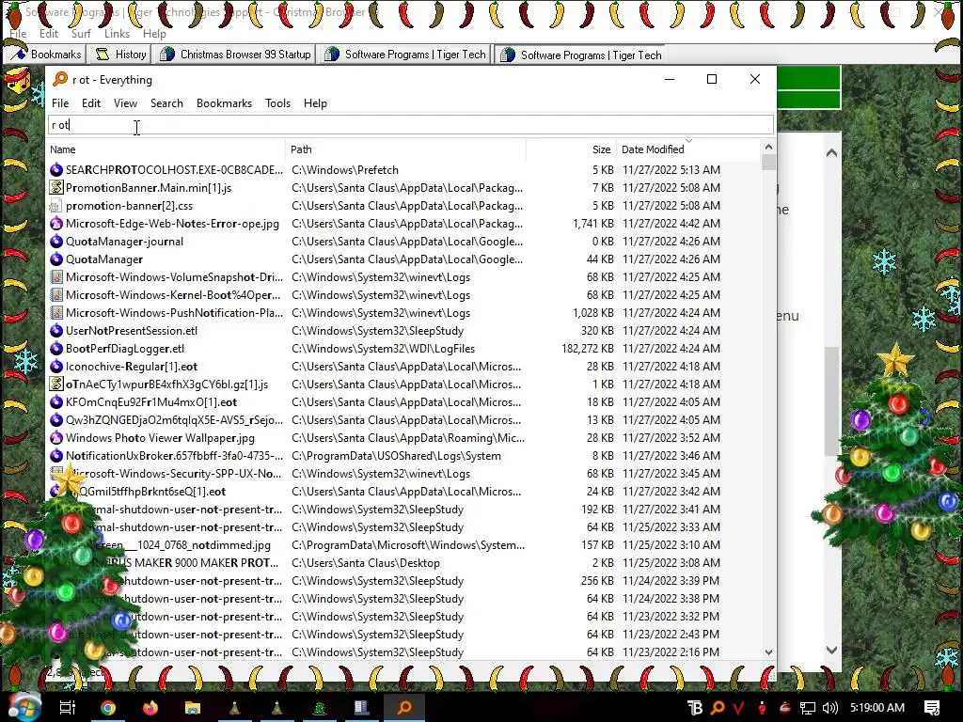Sort results by the Size column header
The width and height of the screenshot is (963, 722).
point(571,149)
